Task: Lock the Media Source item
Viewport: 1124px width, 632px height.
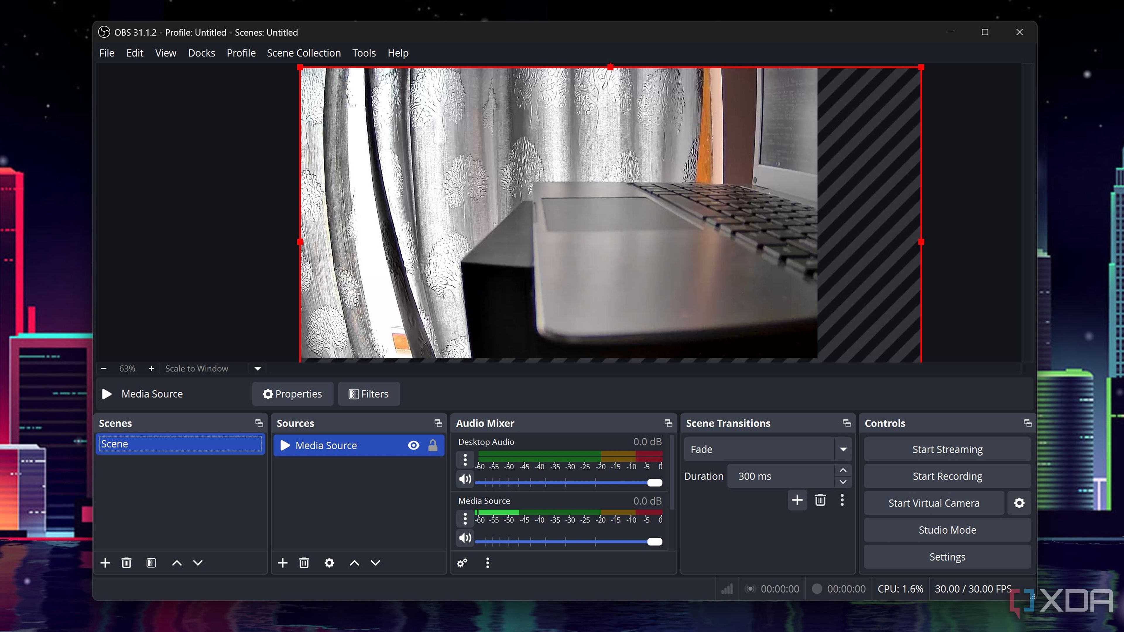Action: click(x=432, y=445)
